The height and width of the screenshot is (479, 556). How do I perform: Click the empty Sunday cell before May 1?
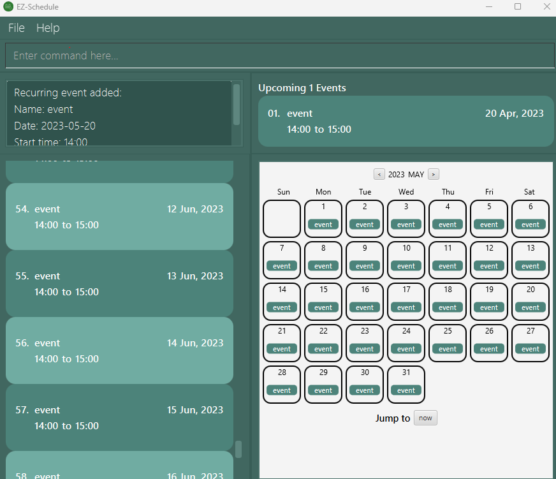click(282, 219)
